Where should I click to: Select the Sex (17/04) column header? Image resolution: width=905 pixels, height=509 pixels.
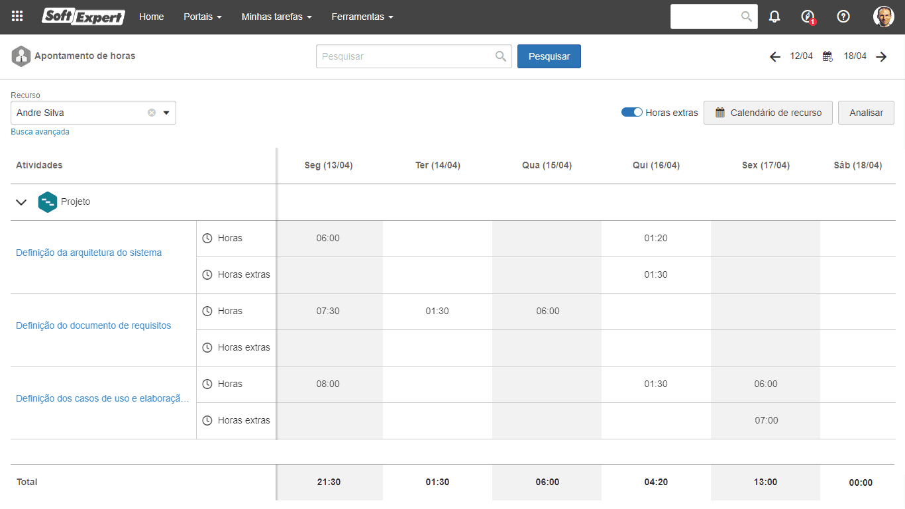point(766,165)
